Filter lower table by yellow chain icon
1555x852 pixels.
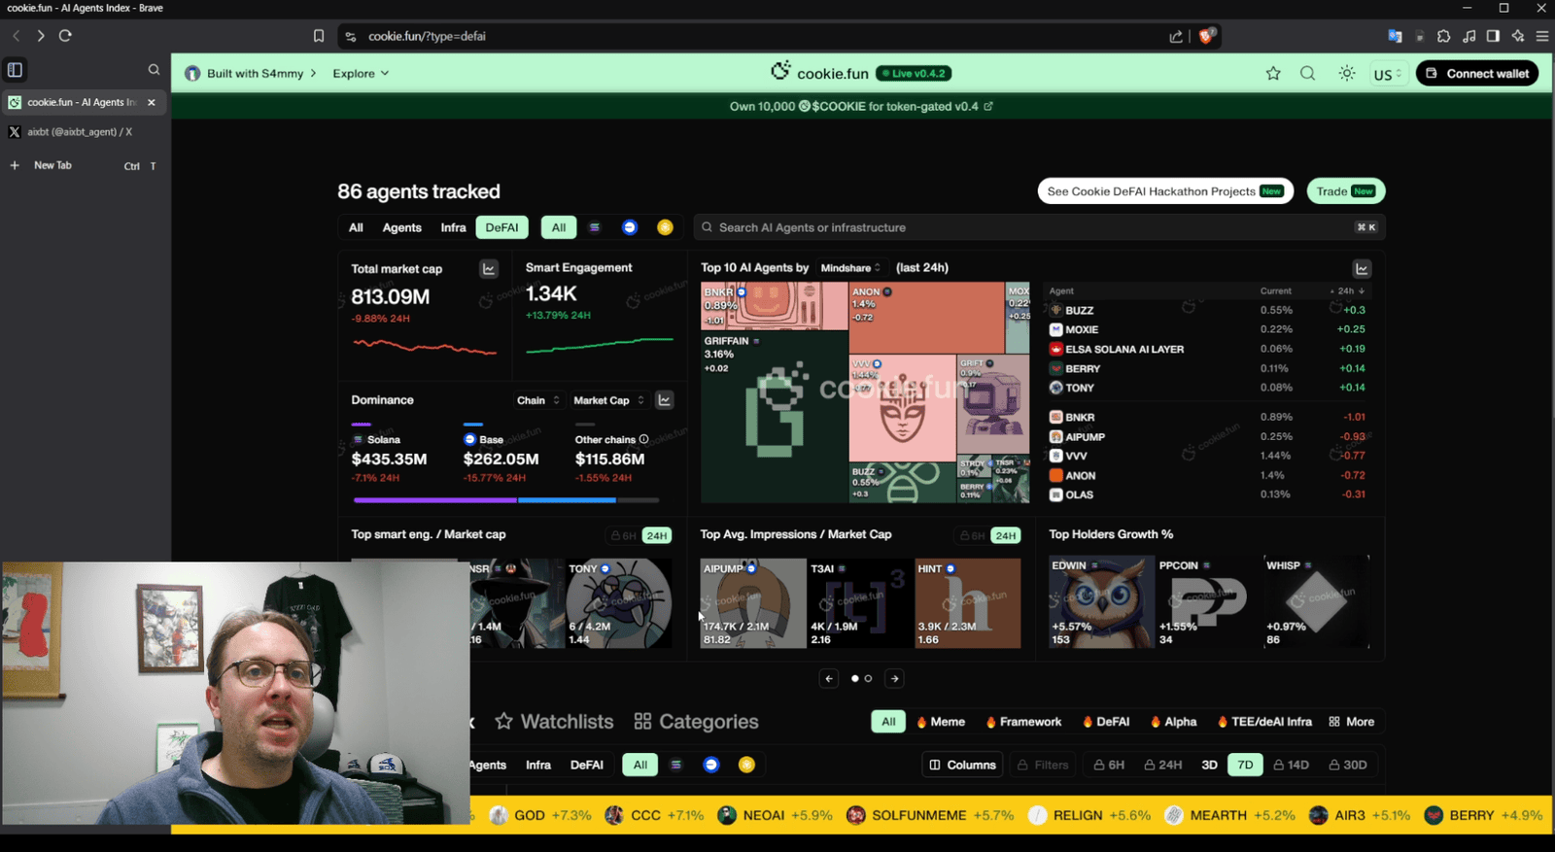tap(746, 765)
